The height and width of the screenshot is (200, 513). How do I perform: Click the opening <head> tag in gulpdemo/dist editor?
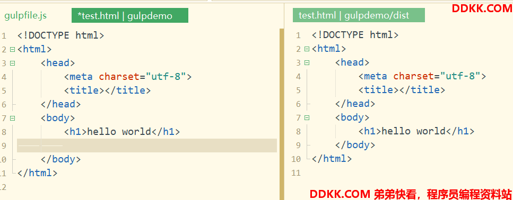coord(352,62)
